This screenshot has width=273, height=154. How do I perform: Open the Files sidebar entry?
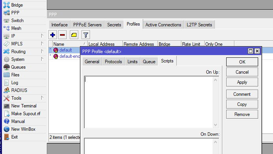click(x=24, y=75)
